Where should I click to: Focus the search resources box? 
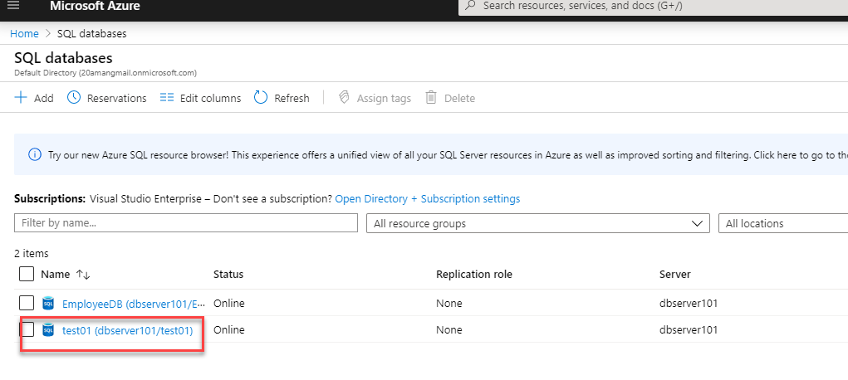(654, 7)
